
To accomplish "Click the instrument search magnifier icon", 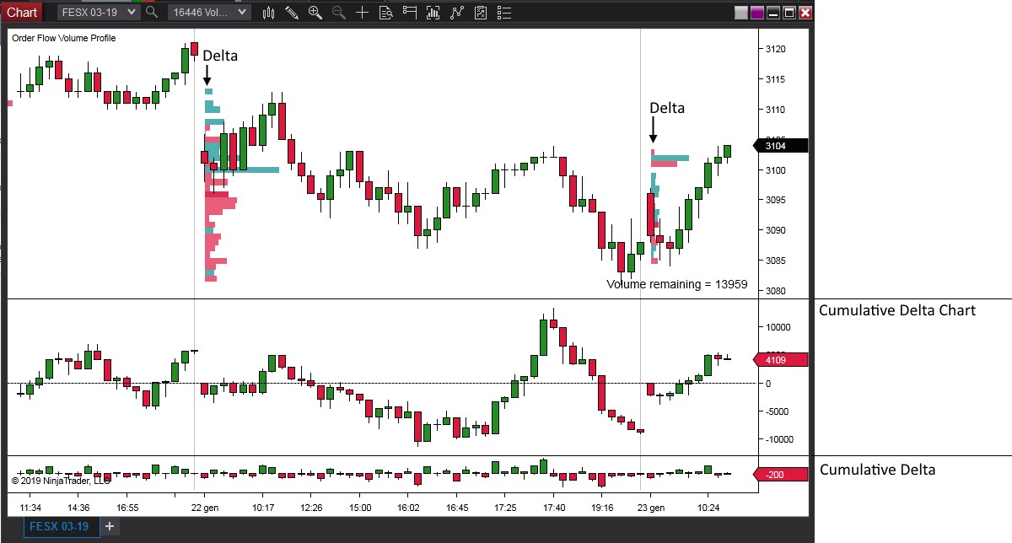I will pos(152,13).
